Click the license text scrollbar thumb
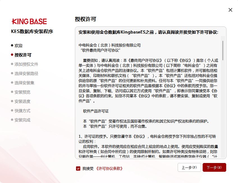The width and height of the screenshot is (238, 183). click(223, 50)
